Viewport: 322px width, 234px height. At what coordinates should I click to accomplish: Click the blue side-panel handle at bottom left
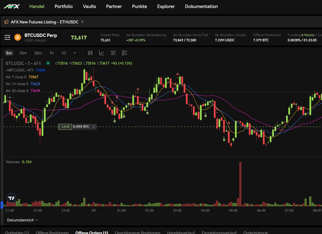[2, 205]
